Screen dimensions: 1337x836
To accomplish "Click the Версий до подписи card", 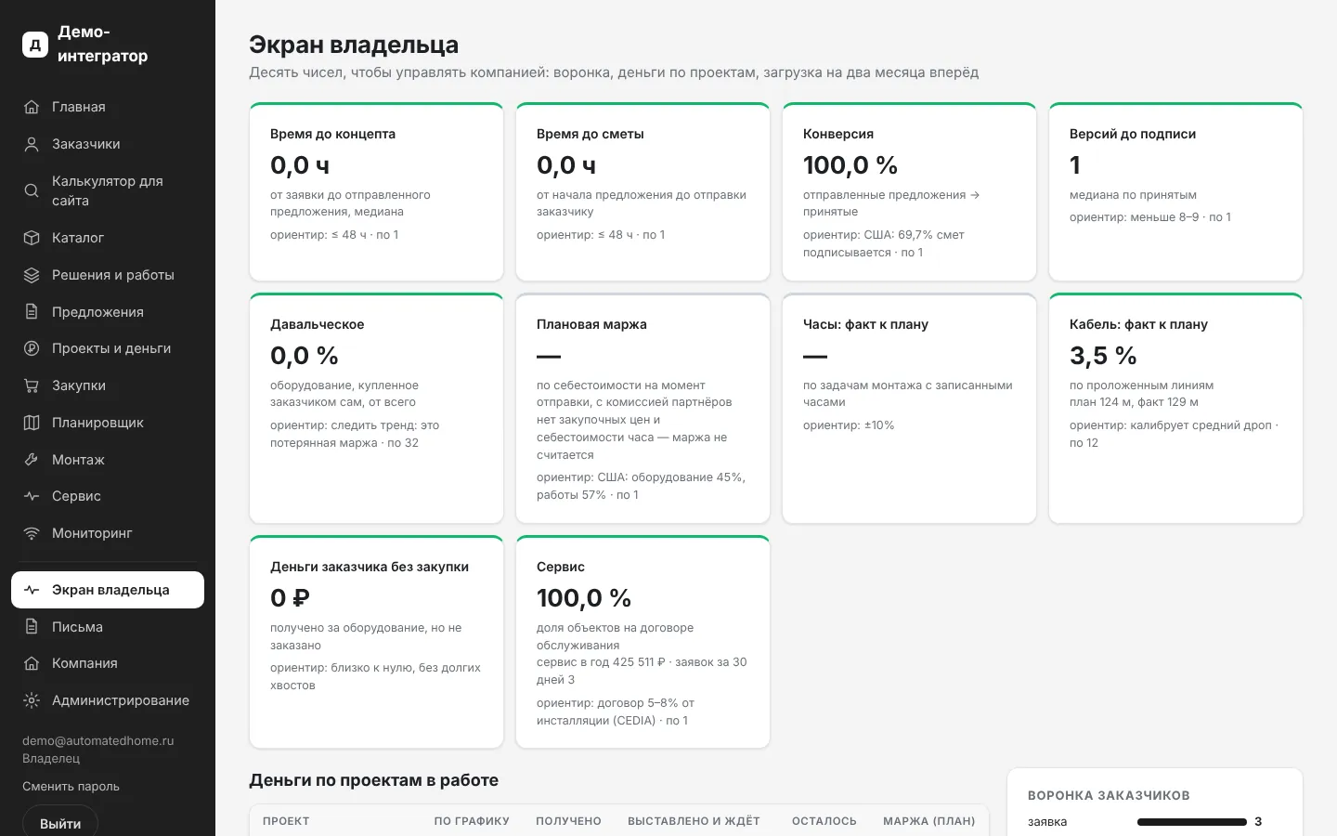I will 1175,191.
